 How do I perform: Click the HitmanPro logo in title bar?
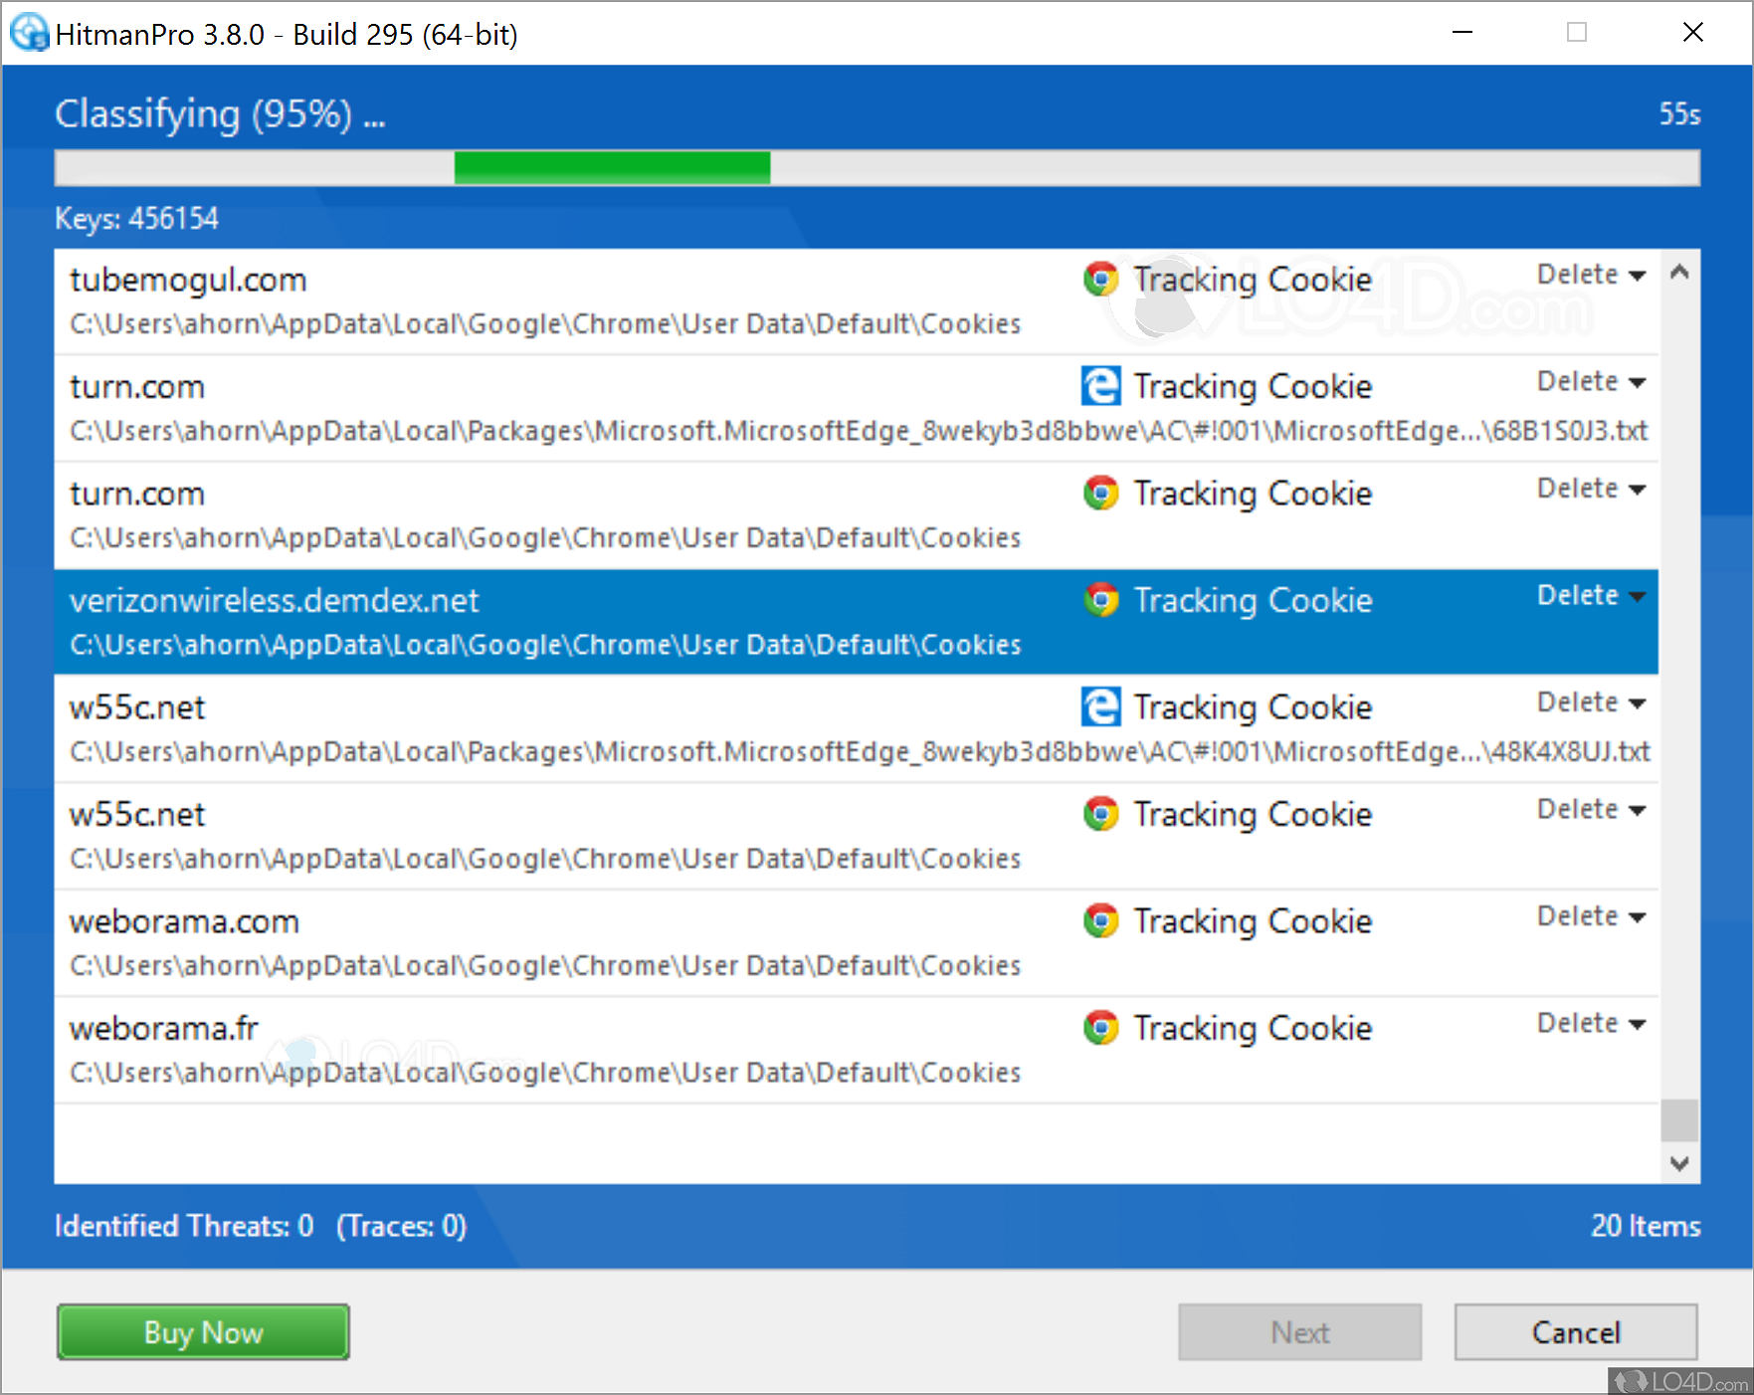(x=29, y=33)
